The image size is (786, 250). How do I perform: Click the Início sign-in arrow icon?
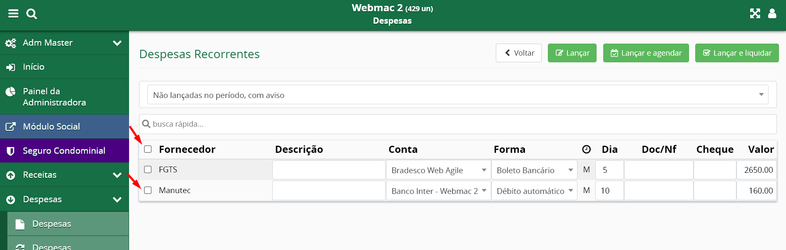point(11,67)
